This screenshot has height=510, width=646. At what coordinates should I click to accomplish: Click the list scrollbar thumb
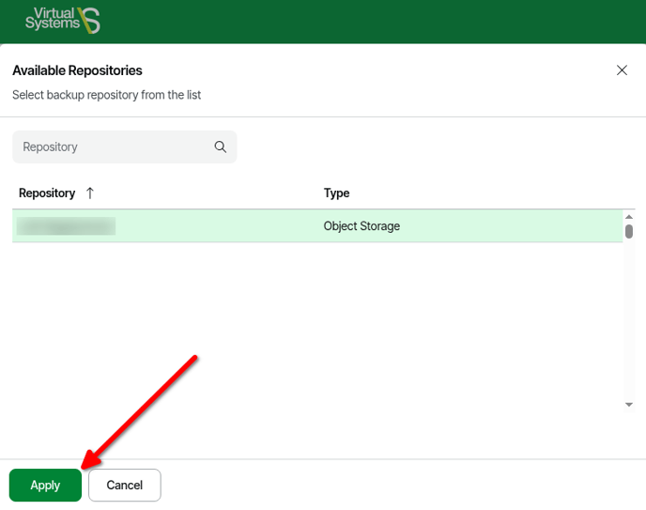click(629, 231)
